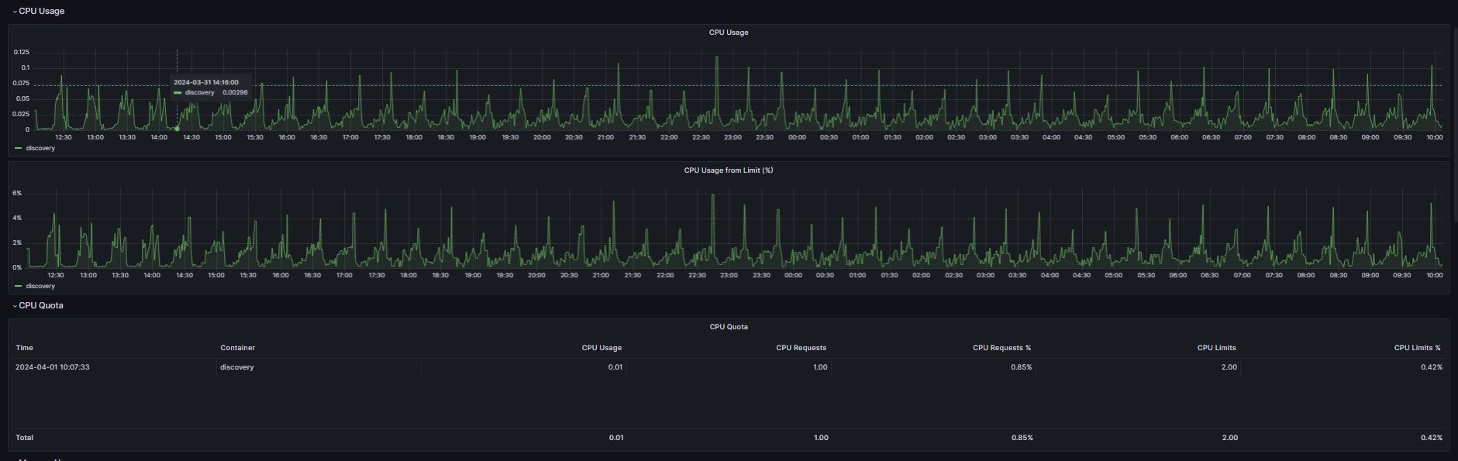1458x461 pixels.
Task: Click the 4% y-axis label on CPU Usage from Limit chart
Action: (17, 218)
